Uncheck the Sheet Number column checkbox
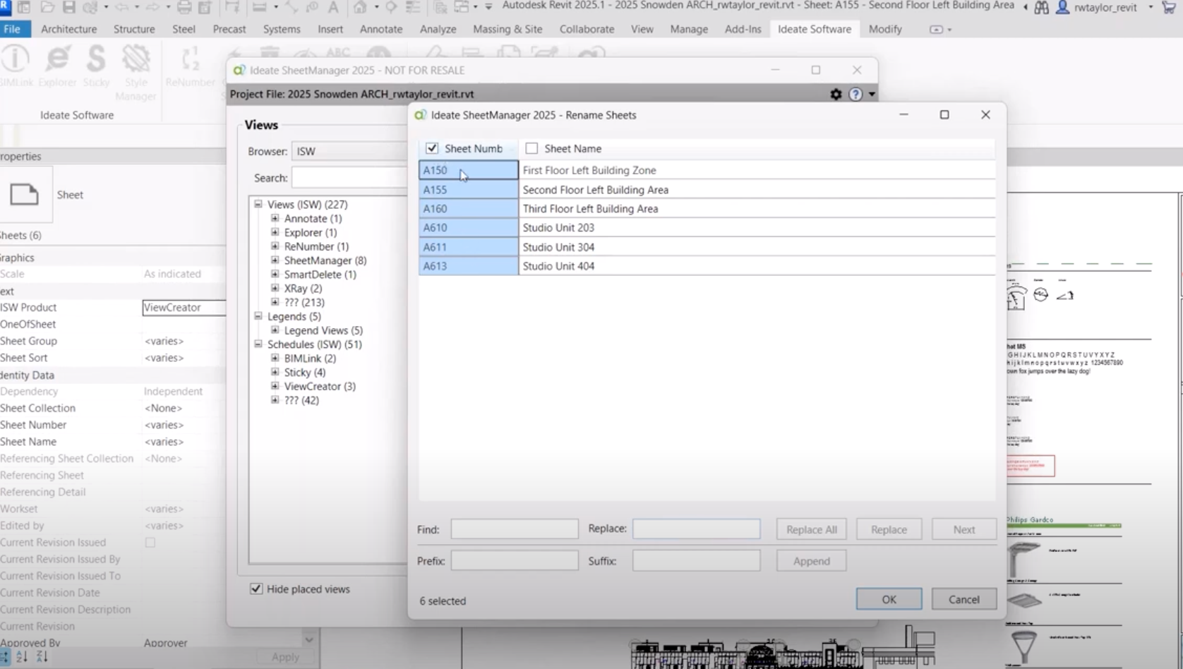1183x669 pixels. click(x=432, y=148)
